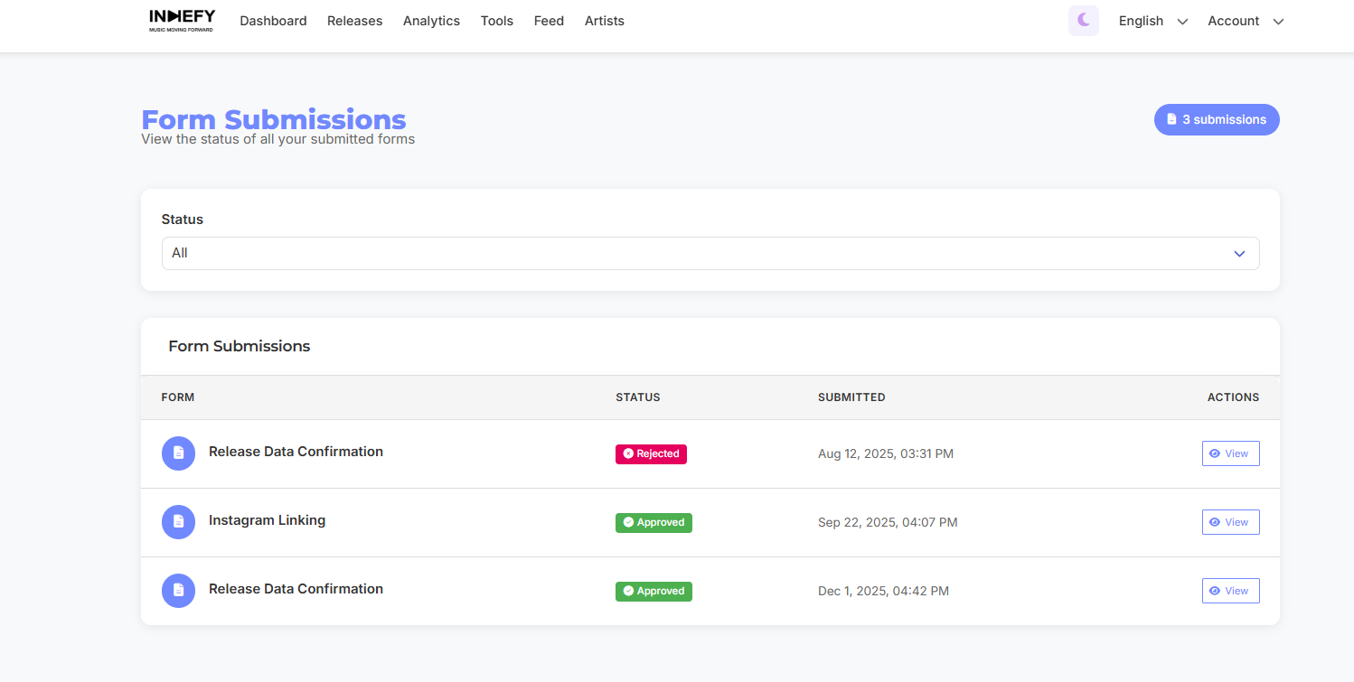1354x682 pixels.
Task: Click document icon beside Instagram Linking
Action: pos(178,522)
